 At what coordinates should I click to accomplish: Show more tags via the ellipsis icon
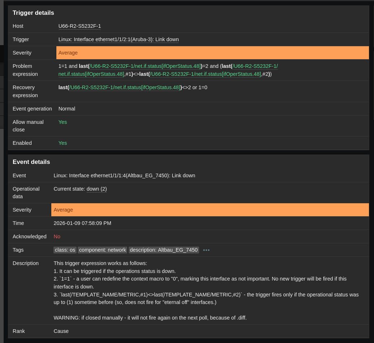pyautogui.click(x=206, y=250)
